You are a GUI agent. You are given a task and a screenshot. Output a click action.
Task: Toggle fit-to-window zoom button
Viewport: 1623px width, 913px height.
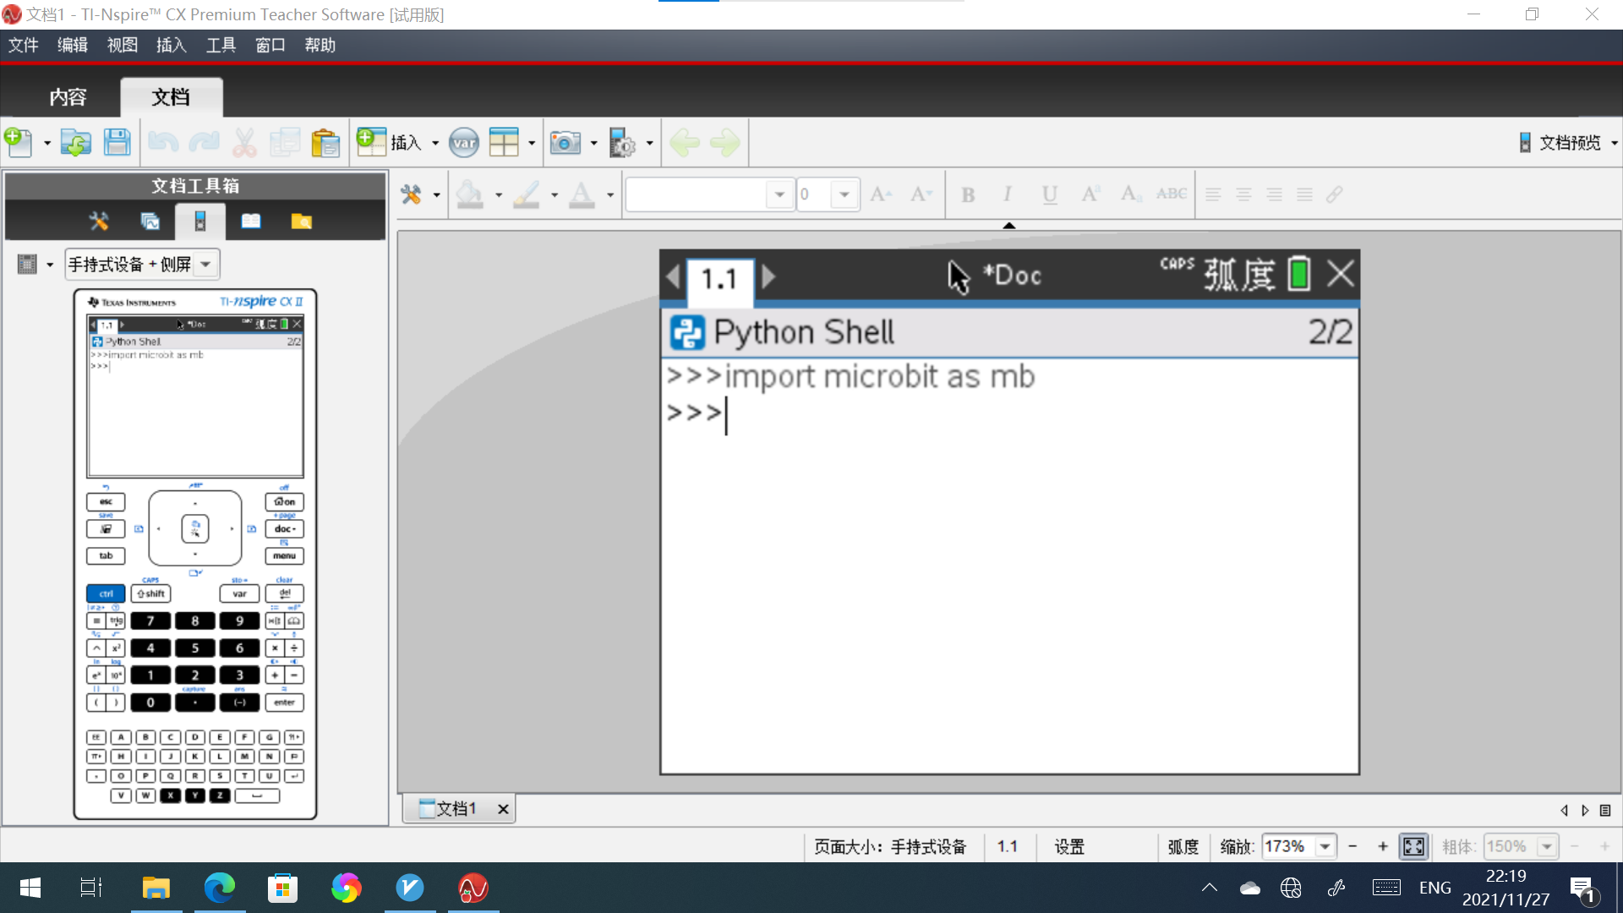(x=1413, y=846)
